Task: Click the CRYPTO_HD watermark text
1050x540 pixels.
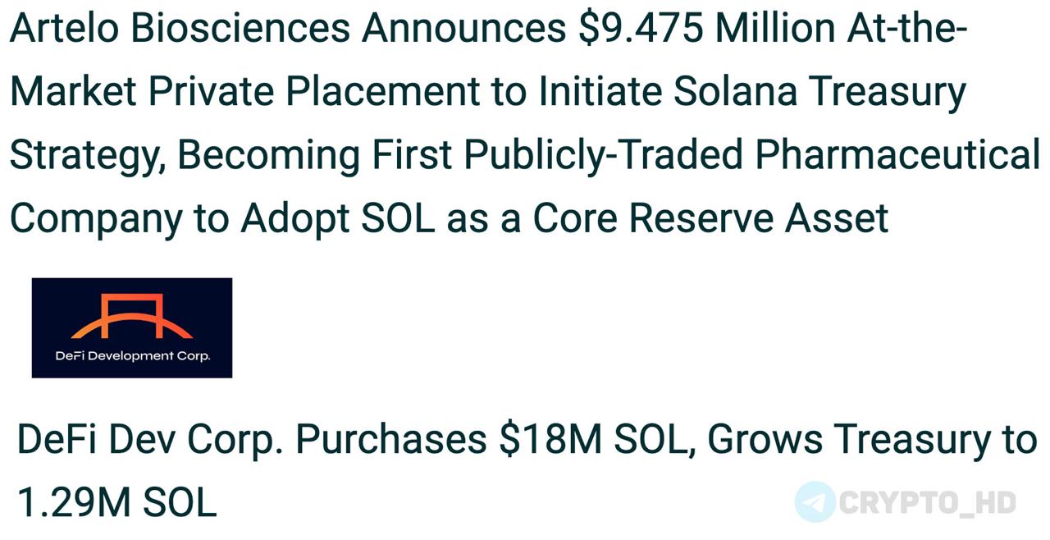Action: [x=929, y=502]
